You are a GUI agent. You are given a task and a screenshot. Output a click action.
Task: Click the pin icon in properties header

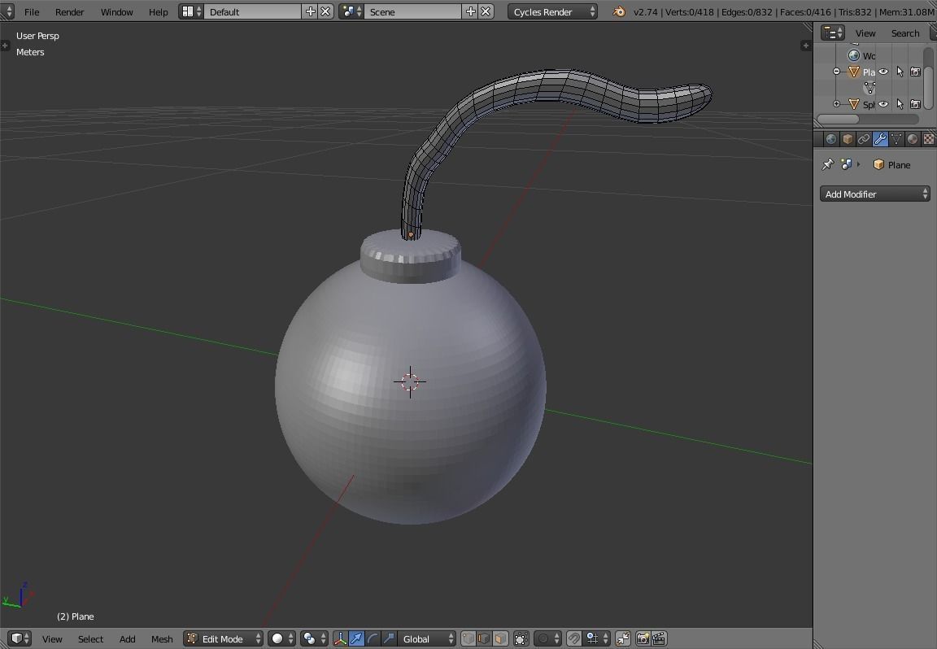pos(826,164)
